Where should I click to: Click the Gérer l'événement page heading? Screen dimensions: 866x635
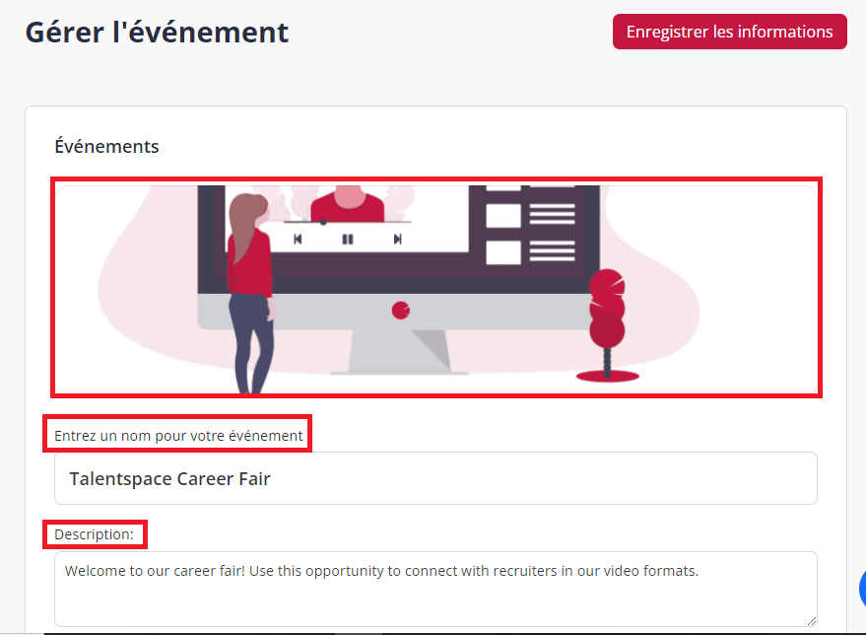tap(157, 33)
